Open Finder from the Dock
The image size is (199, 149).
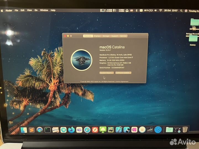coord(24,130)
